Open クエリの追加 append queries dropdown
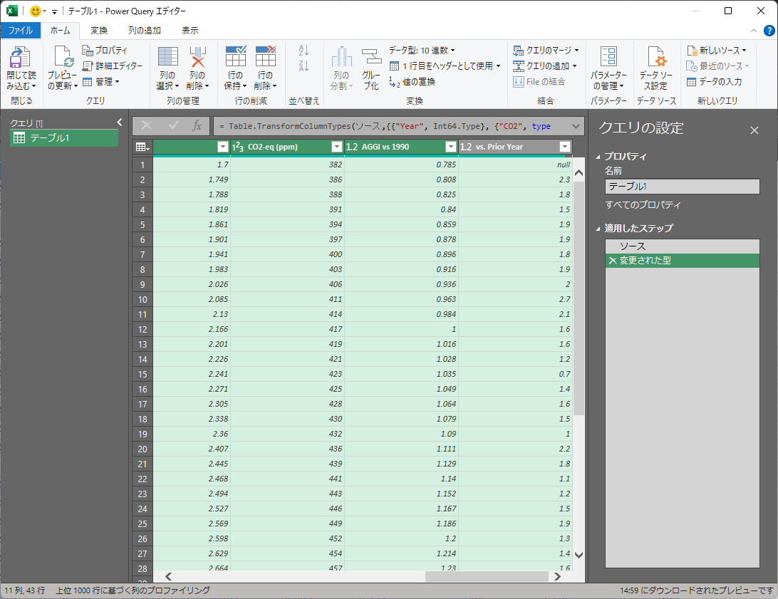Viewport: 778px width, 599px height. 545,66
